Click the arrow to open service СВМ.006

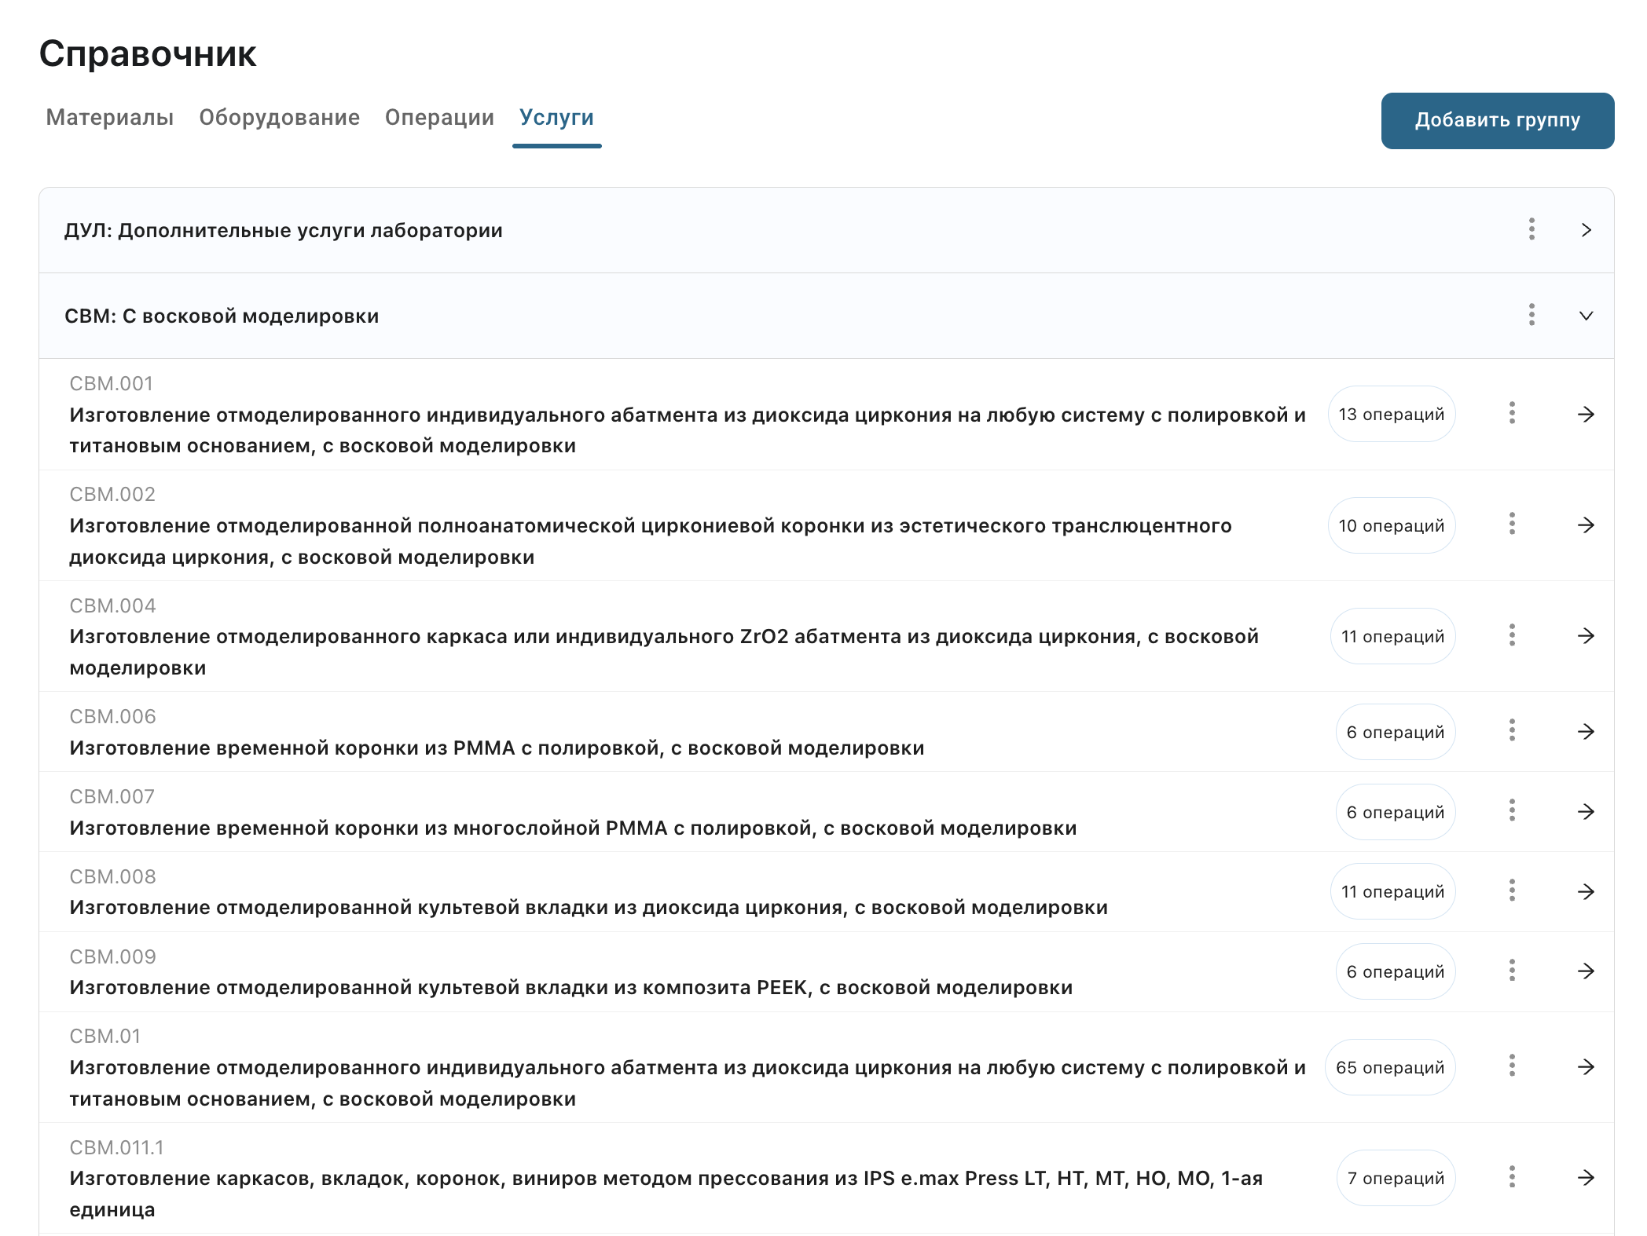[1586, 731]
